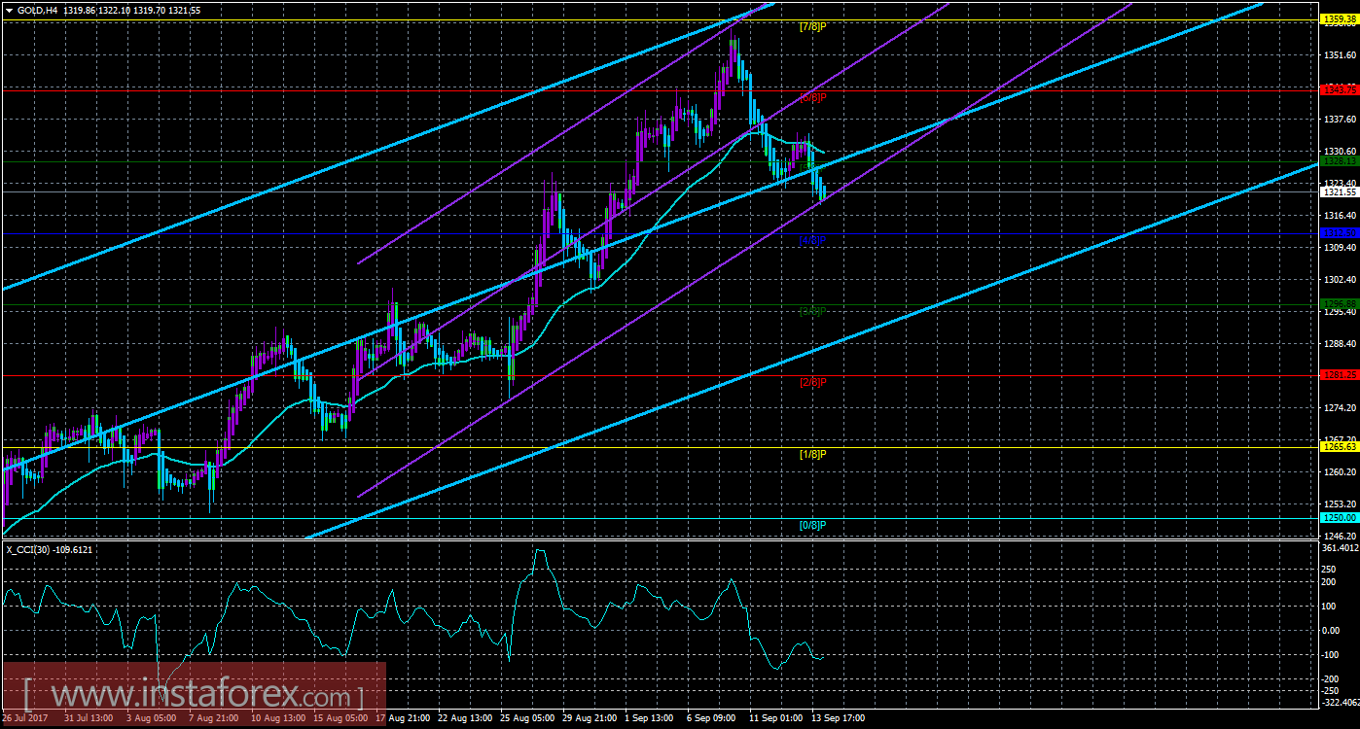Click the [1/8]P Murrey level label
The width and height of the screenshot is (1360, 729).
(x=812, y=454)
